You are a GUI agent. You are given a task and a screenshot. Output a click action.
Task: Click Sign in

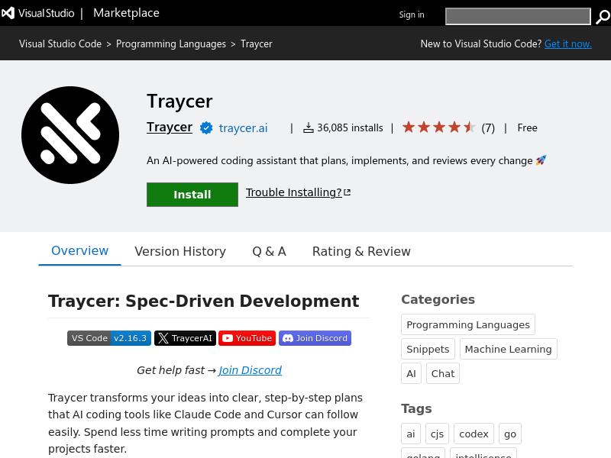pyautogui.click(x=412, y=15)
